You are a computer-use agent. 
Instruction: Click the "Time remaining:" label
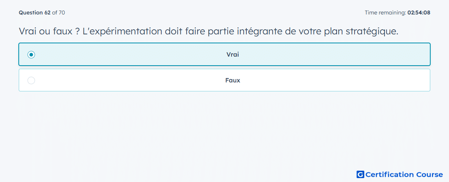[x=385, y=12]
